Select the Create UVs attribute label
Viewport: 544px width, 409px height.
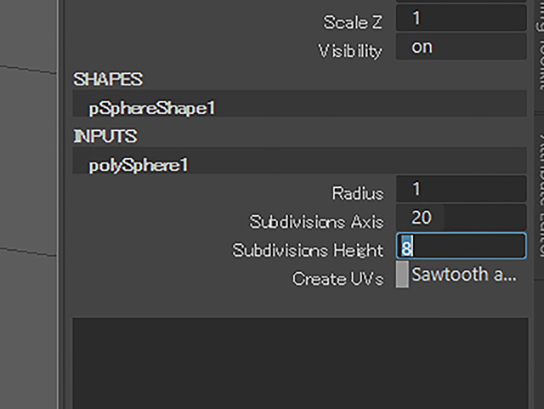338,278
